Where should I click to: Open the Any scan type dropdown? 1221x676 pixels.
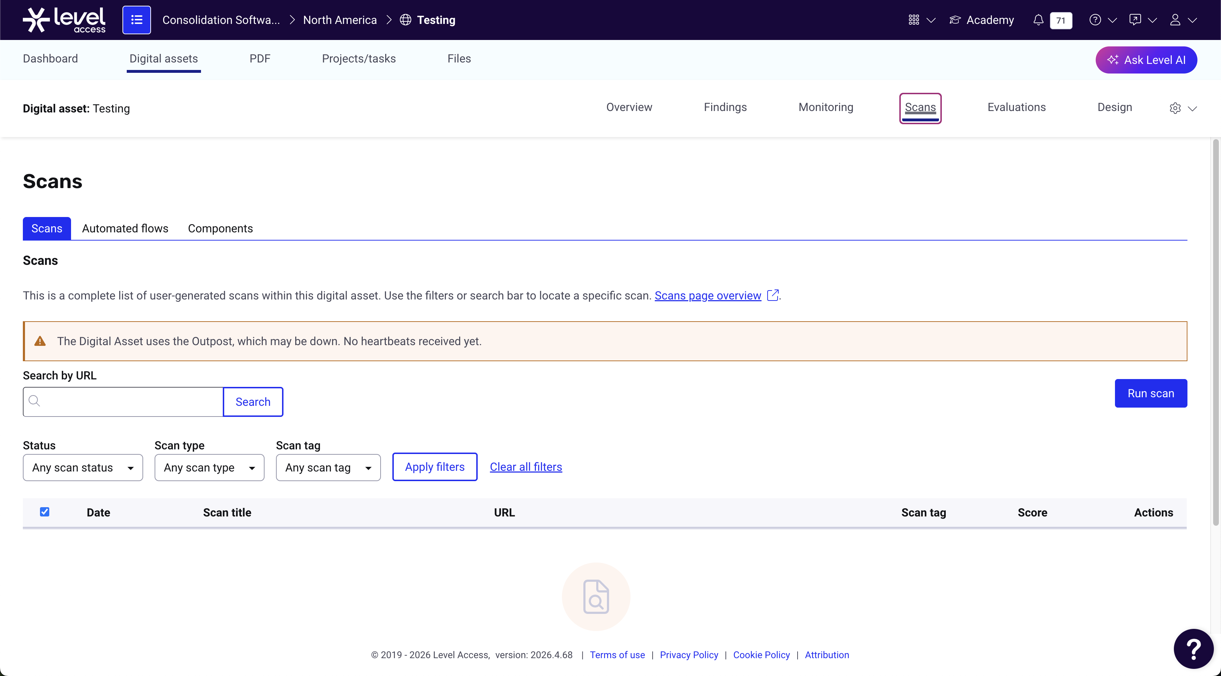click(x=210, y=468)
